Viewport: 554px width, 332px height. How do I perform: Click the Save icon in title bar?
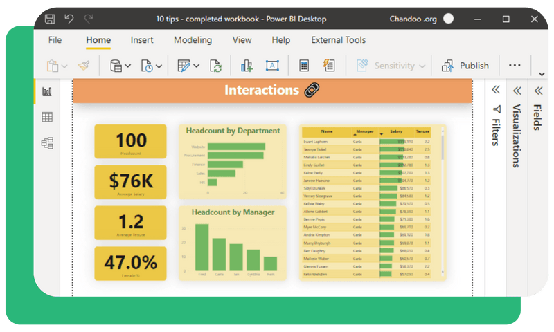pos(50,19)
